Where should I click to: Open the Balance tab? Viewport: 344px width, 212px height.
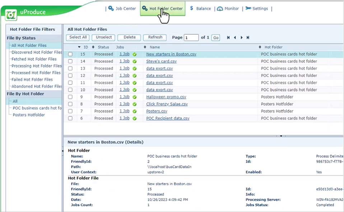pos(200,9)
